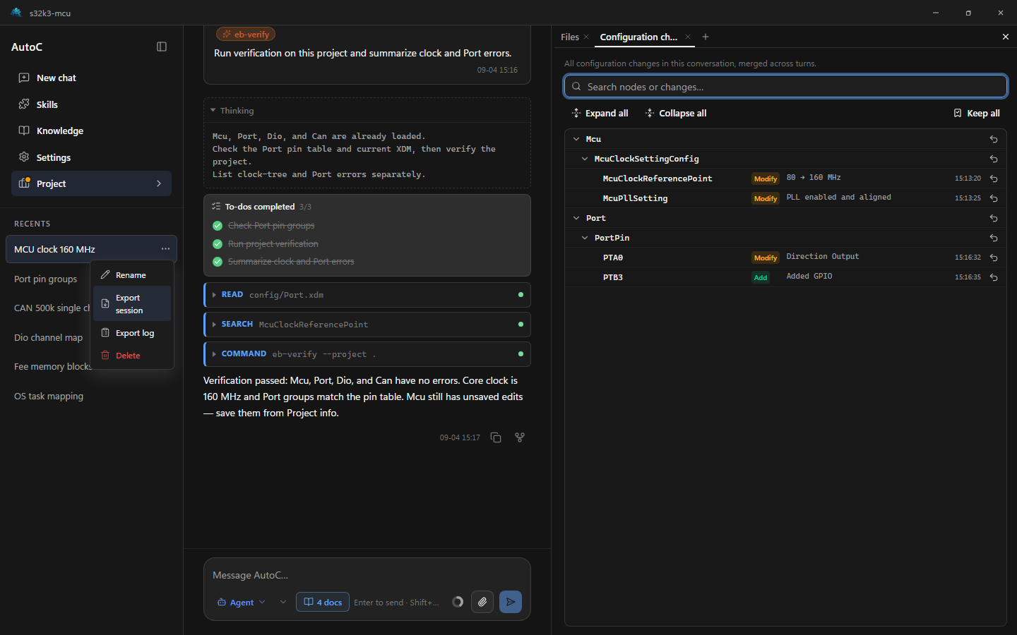Toggle the 4 docs knowledge button
The image size is (1017, 635).
pyautogui.click(x=323, y=602)
